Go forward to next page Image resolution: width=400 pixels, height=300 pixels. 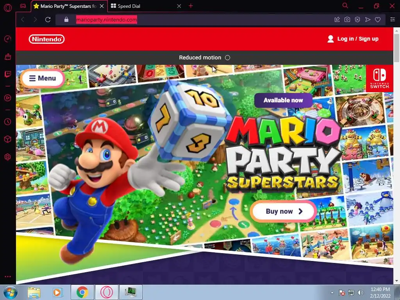tap(35, 20)
